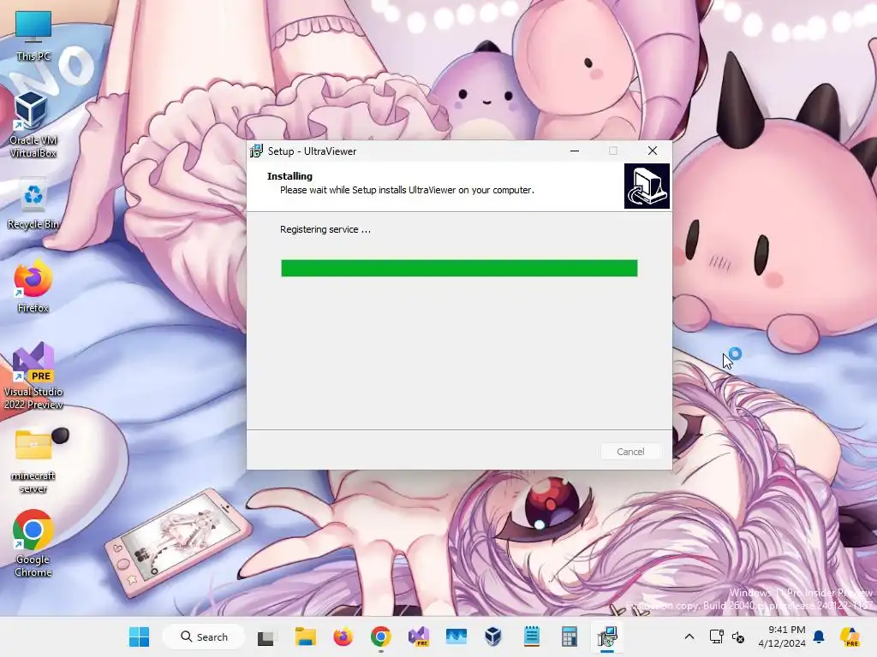Screen dimensions: 877x657
Task: Click the installer computer logo image
Action: pyautogui.click(x=647, y=186)
